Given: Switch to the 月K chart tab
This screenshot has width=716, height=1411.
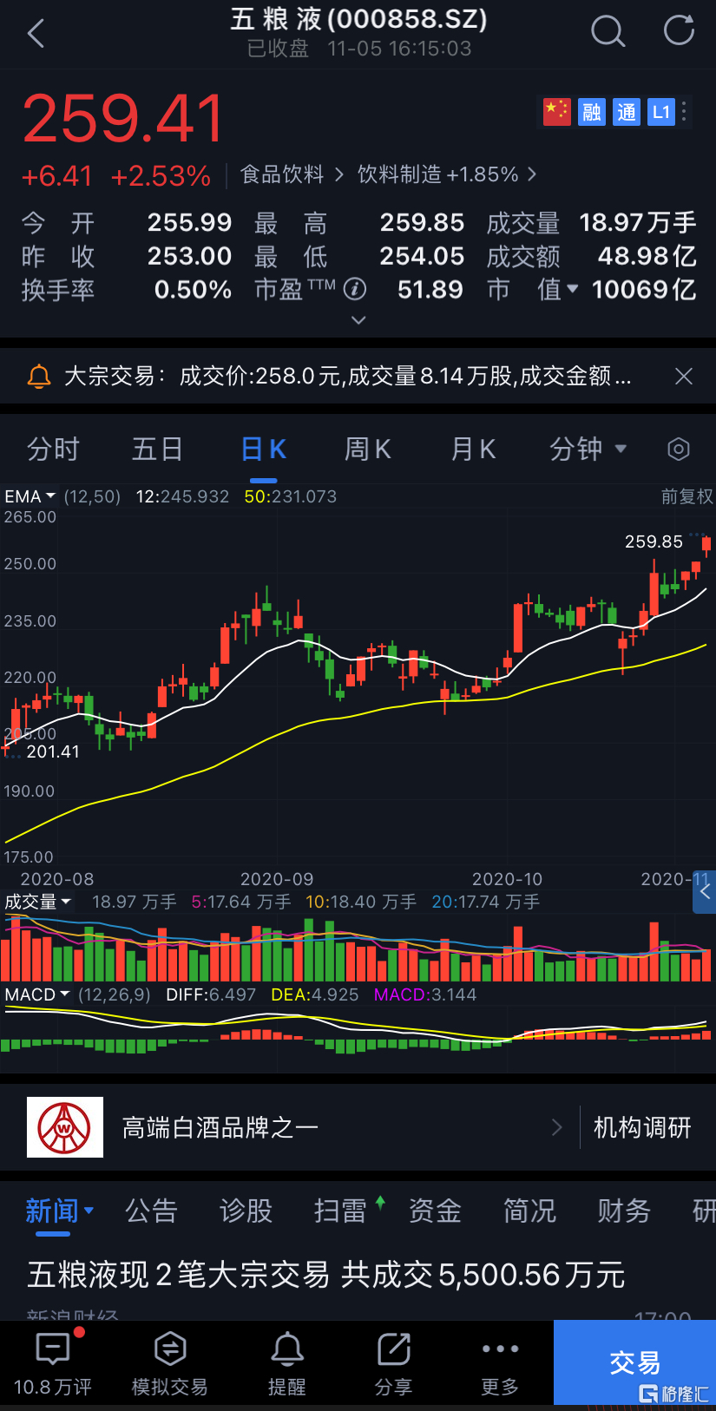Looking at the screenshot, I should coord(473,449).
